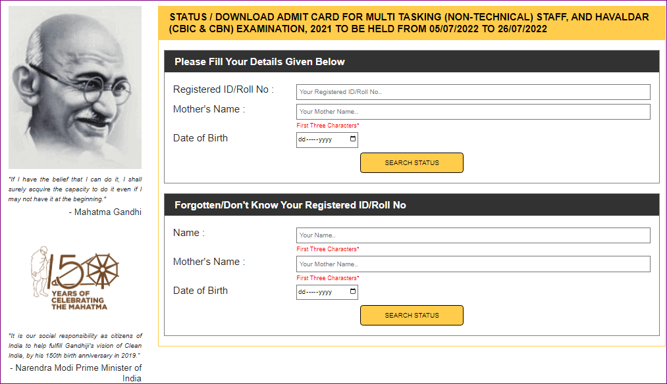Screen dimensions: 667x384
Task: Focus the Registered ID/Roll No field
Action: [x=473, y=92]
